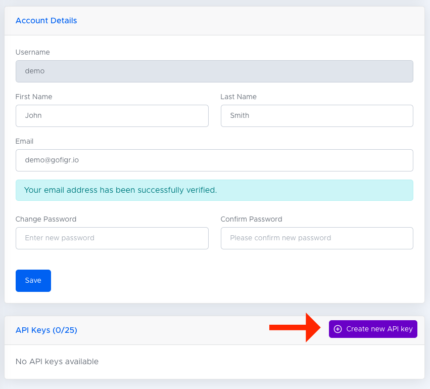The height and width of the screenshot is (389, 430).
Task: Click the API Keys (0/25) heading
Action: (46, 330)
